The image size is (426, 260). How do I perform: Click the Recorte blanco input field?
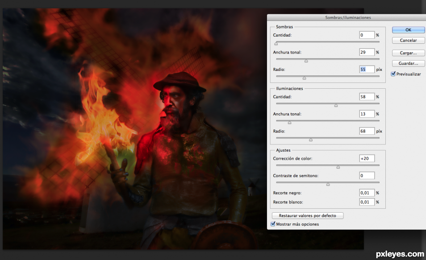coord(367,202)
